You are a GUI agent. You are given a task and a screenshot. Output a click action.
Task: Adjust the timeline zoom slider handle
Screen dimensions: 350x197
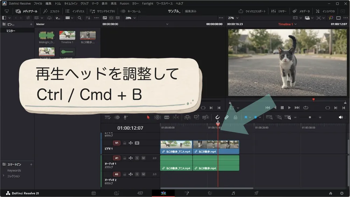point(310,117)
